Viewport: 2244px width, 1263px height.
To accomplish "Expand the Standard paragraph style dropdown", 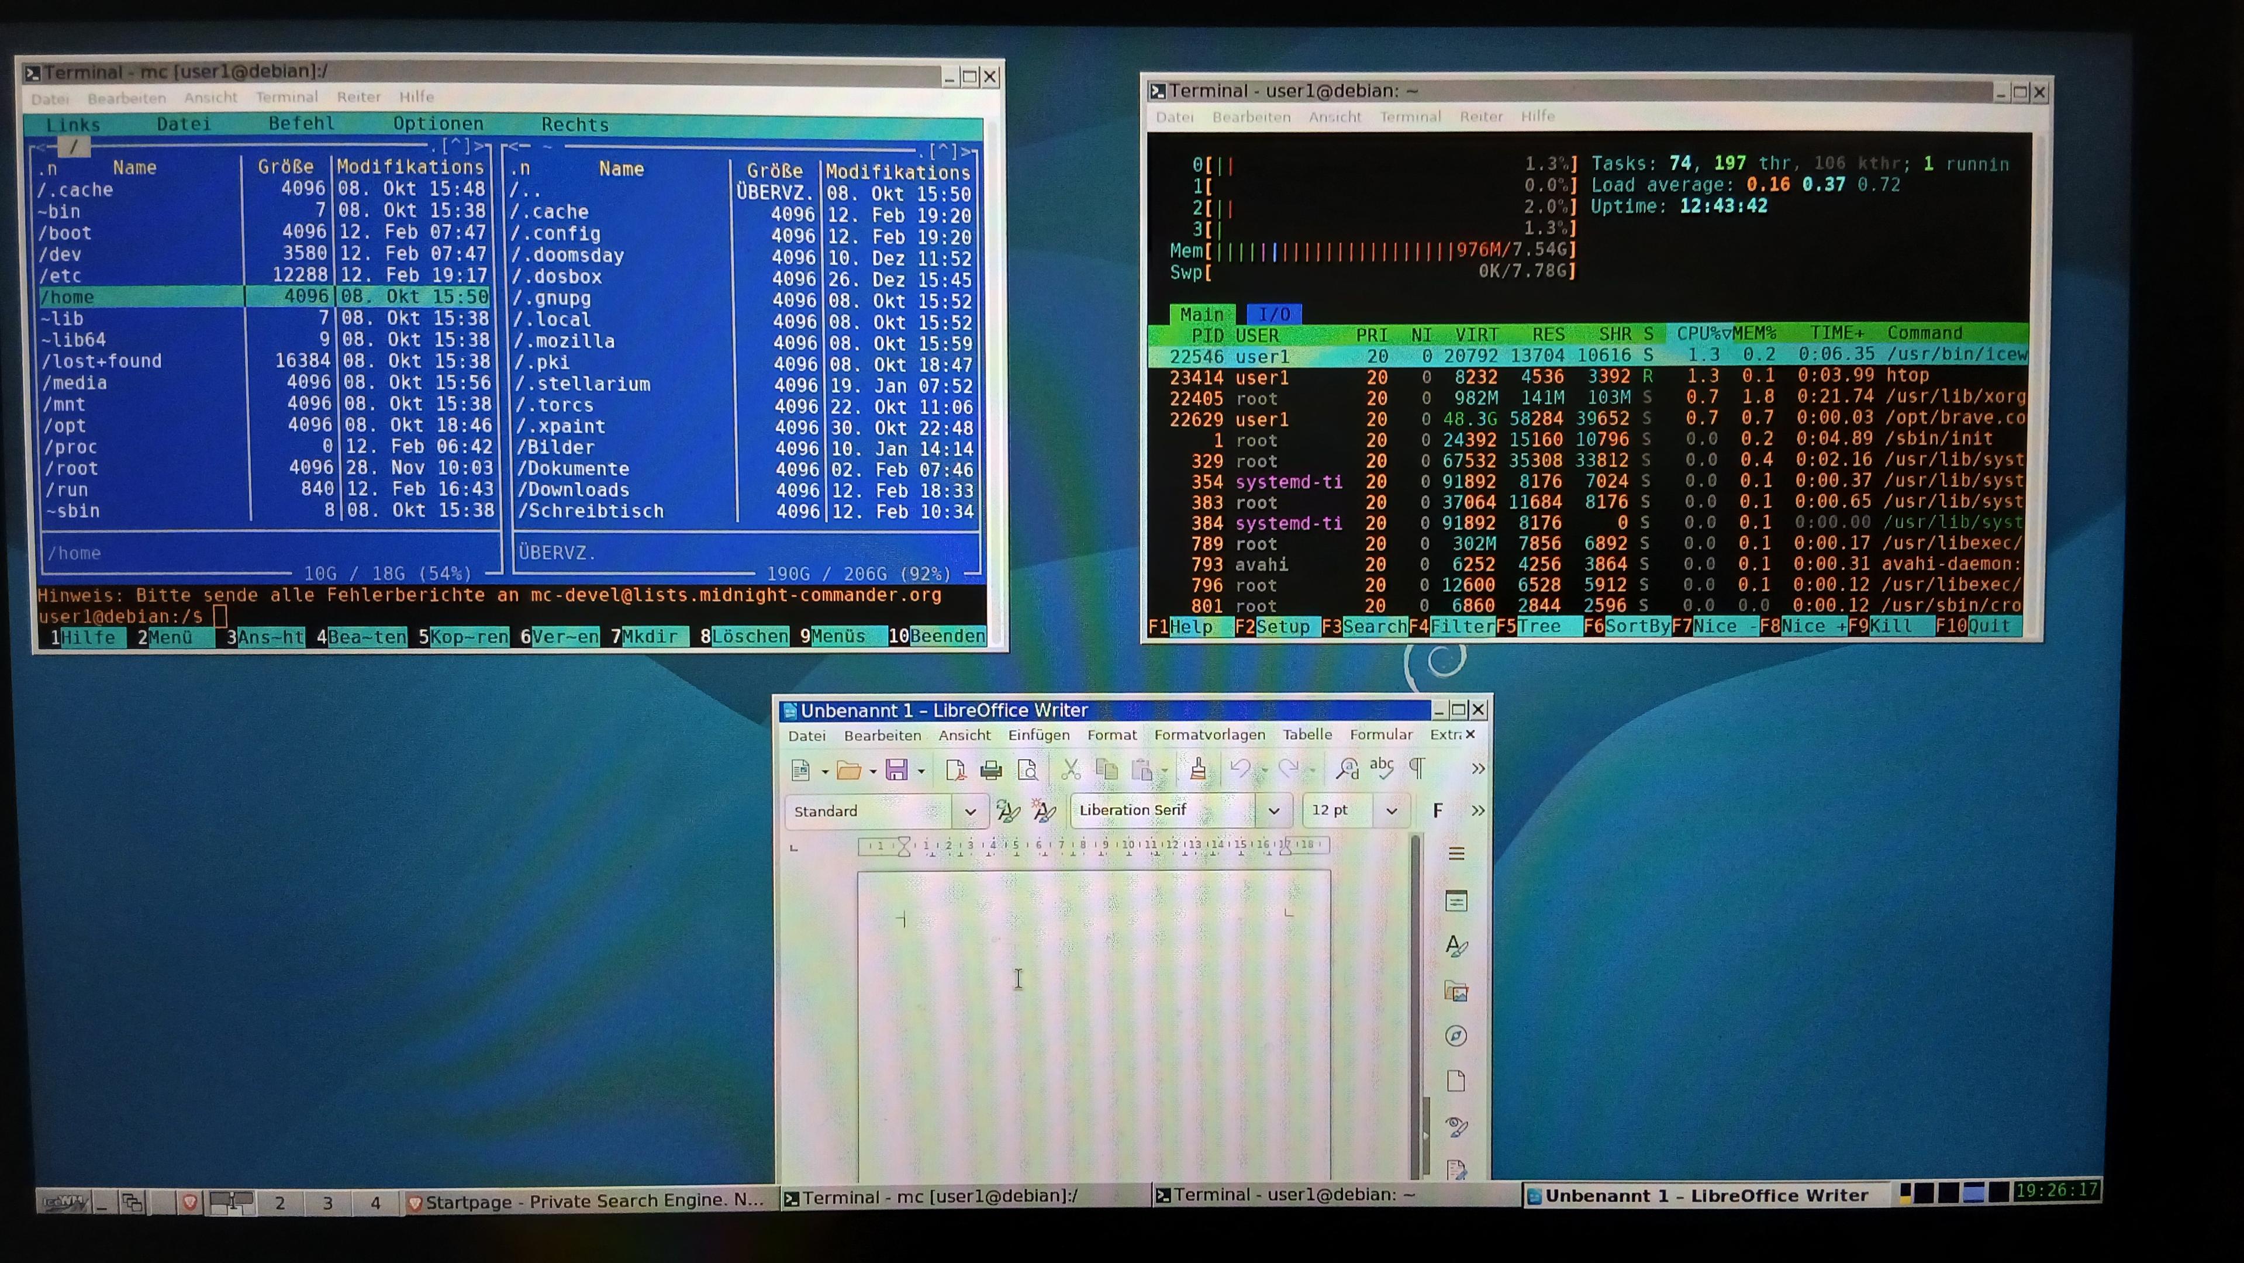I will pyautogui.click(x=969, y=812).
